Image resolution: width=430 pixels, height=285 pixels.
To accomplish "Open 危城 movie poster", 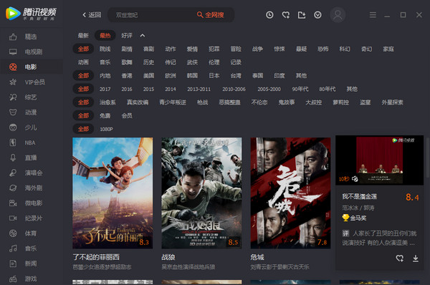I will (x=290, y=193).
